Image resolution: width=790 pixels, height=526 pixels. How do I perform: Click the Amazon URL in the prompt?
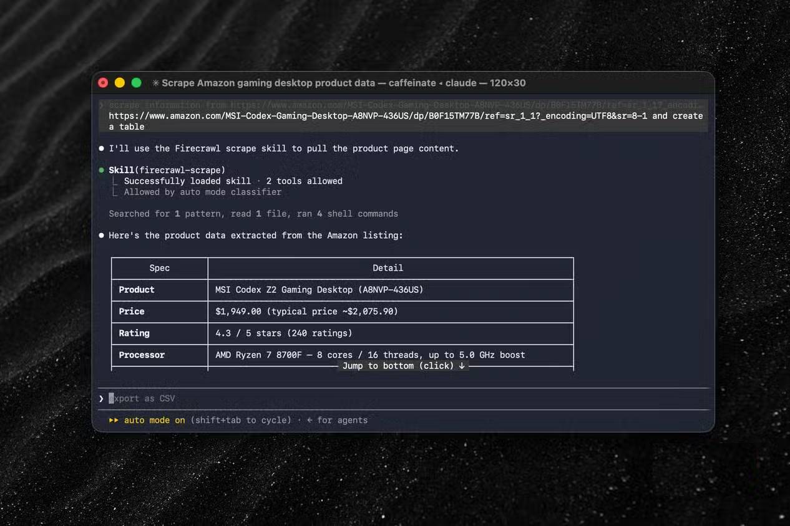(x=378, y=116)
